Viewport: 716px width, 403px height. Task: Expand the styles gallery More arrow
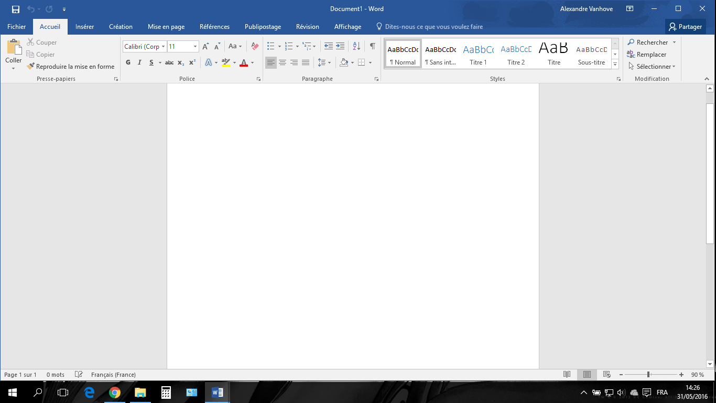[x=615, y=65]
